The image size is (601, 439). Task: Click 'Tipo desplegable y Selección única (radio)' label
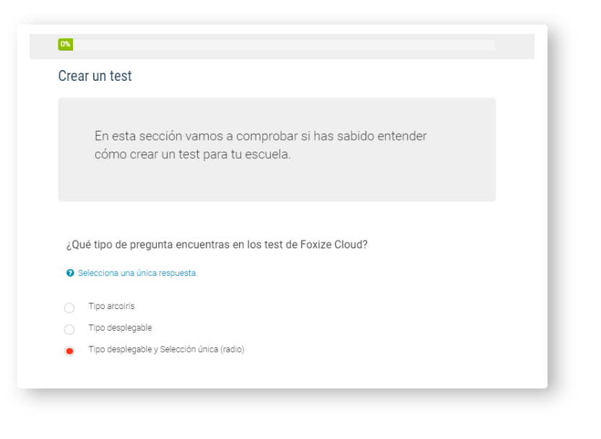pyautogui.click(x=166, y=349)
